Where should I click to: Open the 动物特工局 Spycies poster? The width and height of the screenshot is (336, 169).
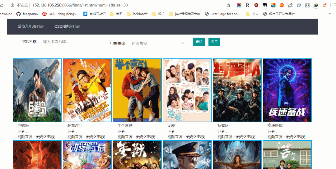87,155
